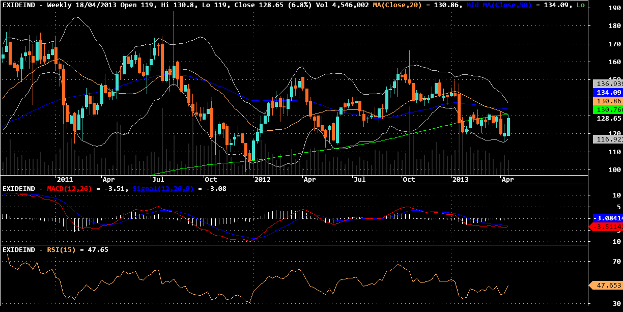Click the Vol 4,546,002 value in header

[x=343, y=5]
